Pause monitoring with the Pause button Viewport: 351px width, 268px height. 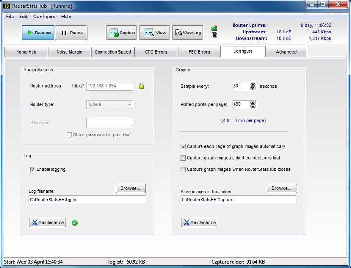[71, 33]
